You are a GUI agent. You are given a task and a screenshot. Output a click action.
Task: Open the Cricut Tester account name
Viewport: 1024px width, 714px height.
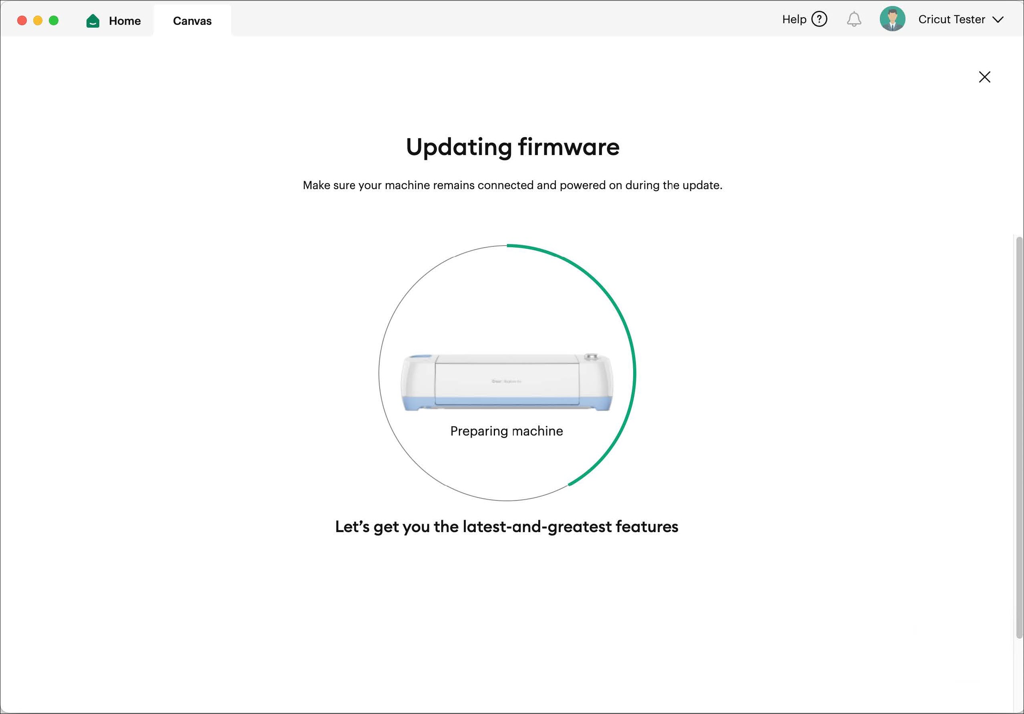(951, 19)
